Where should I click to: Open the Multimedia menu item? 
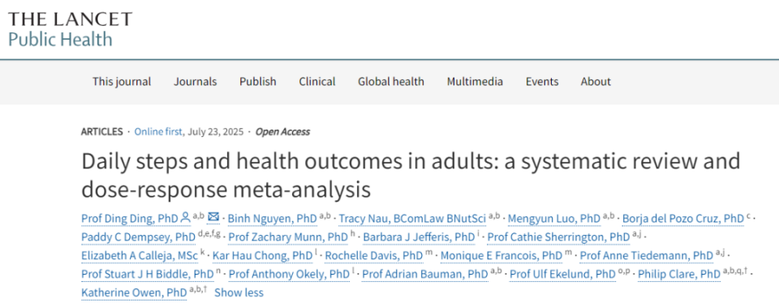point(475,81)
